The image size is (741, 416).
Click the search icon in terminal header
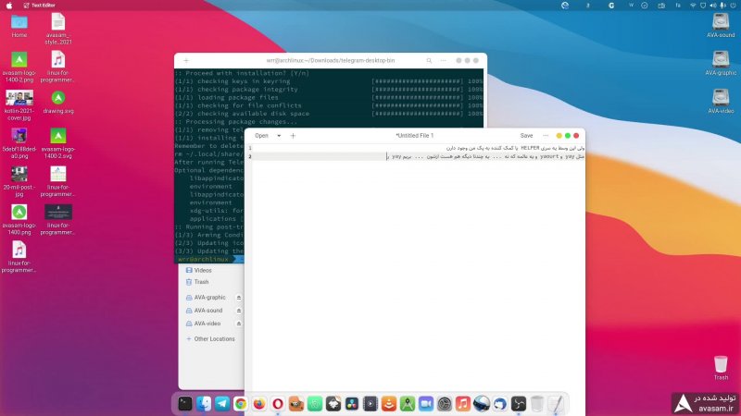[429, 60]
